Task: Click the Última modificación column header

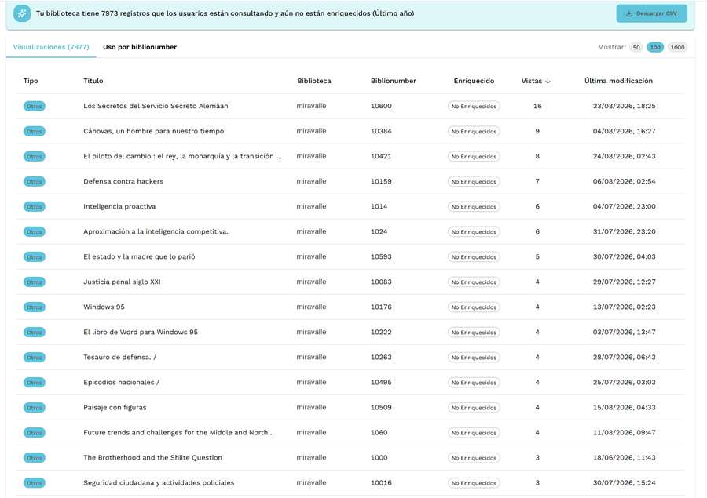Action: click(x=618, y=81)
